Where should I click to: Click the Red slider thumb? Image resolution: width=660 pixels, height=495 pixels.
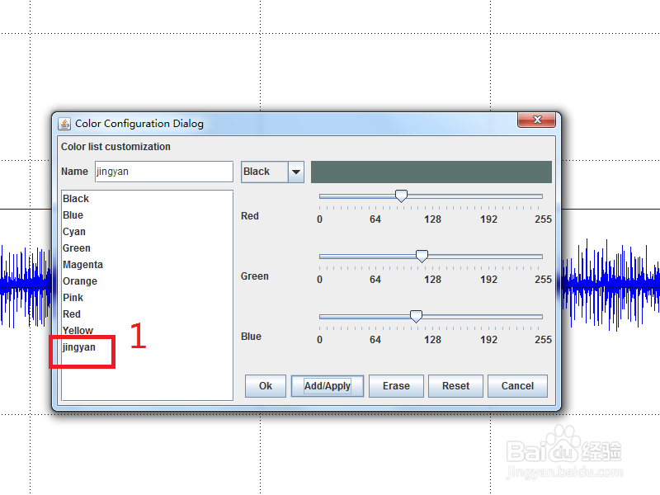401,196
